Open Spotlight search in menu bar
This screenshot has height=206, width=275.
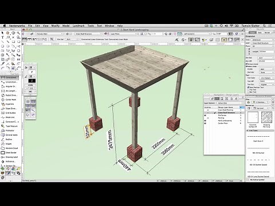coord(264,26)
